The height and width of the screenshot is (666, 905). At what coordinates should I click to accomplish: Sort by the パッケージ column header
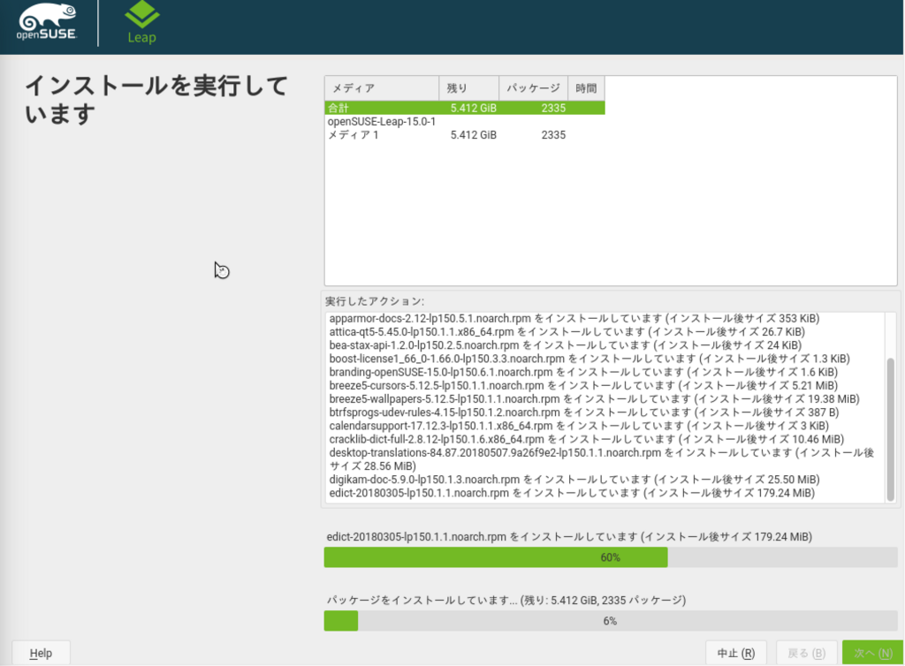coord(533,88)
